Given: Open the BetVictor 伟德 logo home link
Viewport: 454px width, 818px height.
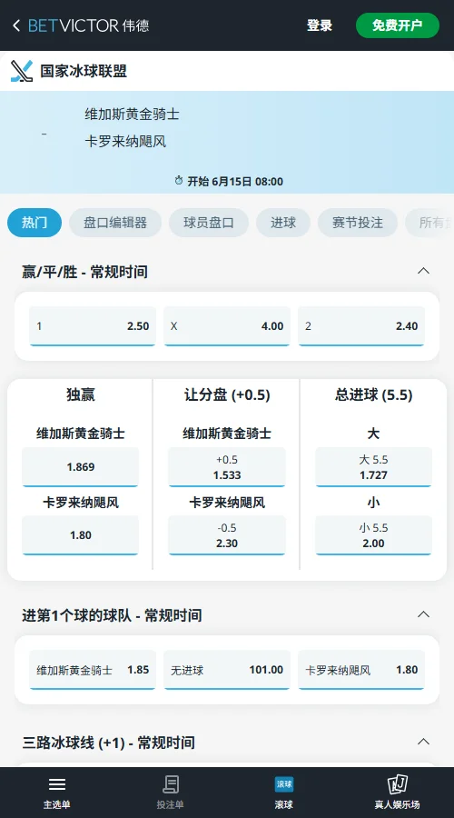Looking at the screenshot, I should [x=89, y=25].
